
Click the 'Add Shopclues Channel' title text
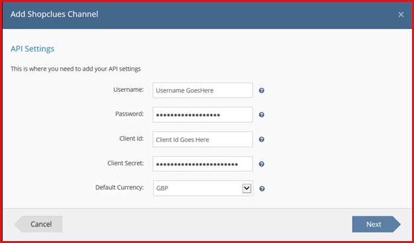54,14
